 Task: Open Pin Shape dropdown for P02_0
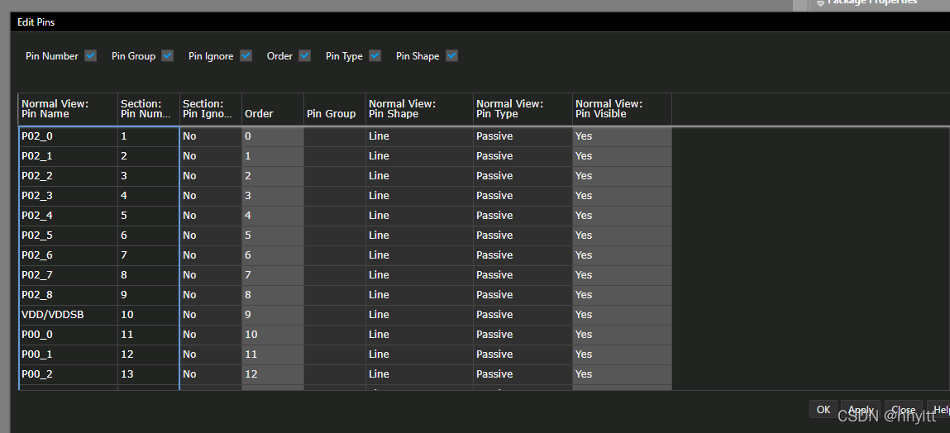click(x=419, y=136)
